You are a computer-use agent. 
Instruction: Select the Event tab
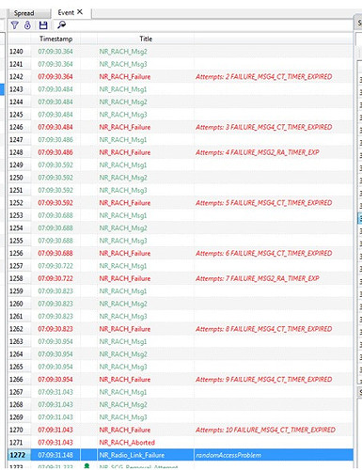[66, 12]
